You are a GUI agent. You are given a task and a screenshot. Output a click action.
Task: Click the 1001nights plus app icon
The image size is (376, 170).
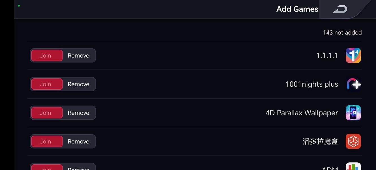pyautogui.click(x=353, y=84)
